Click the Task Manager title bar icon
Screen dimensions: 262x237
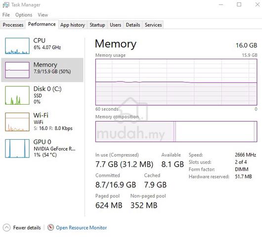pyautogui.click(x=6, y=5)
